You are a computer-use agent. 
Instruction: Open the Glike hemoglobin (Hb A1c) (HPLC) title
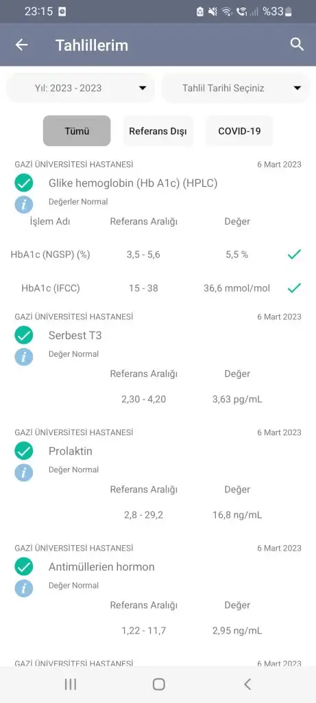(x=133, y=183)
